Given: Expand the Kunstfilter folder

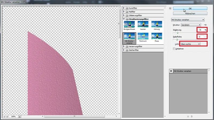Looking at the screenshot, I should [124, 8].
